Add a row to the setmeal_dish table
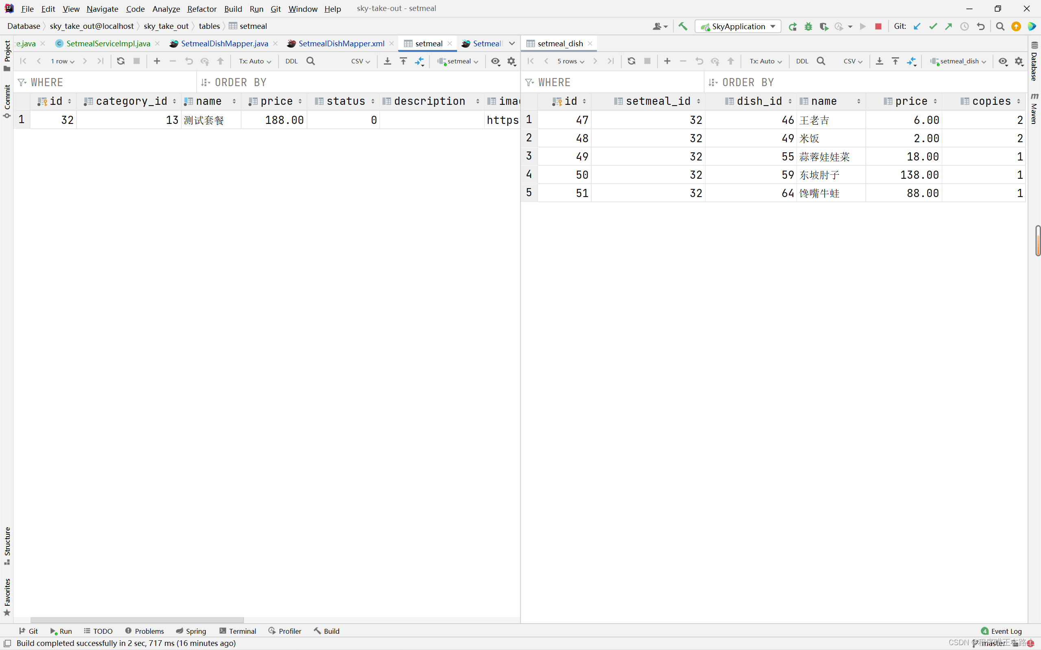Image resolution: width=1041 pixels, height=650 pixels. (667, 61)
